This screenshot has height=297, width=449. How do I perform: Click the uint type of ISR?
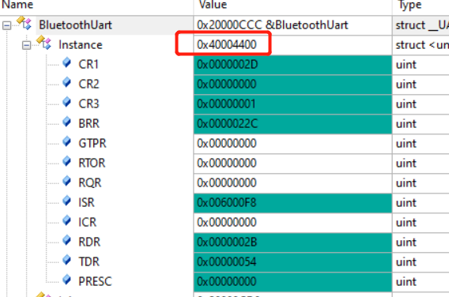click(x=421, y=203)
